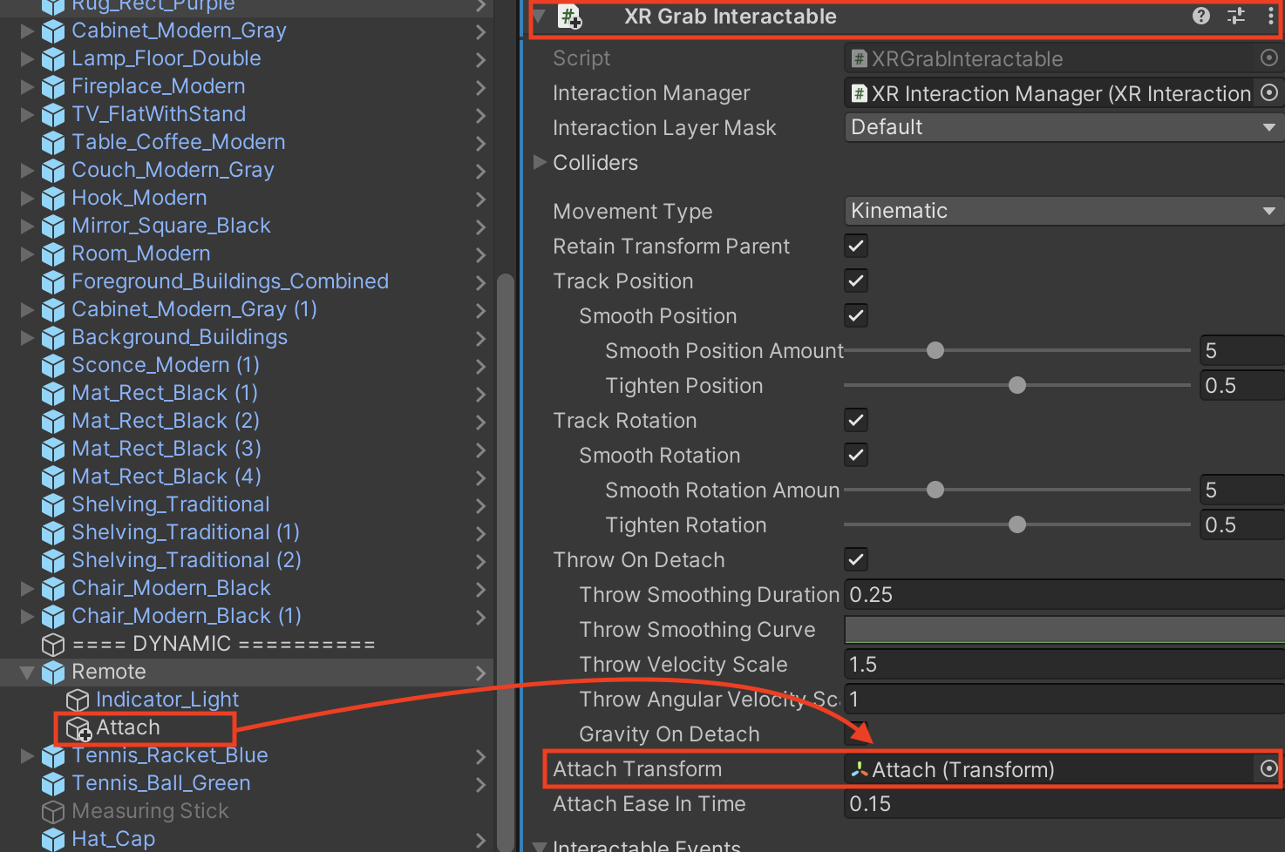The image size is (1285, 852).
Task: Expand the Colliders foldout
Action: (x=540, y=162)
